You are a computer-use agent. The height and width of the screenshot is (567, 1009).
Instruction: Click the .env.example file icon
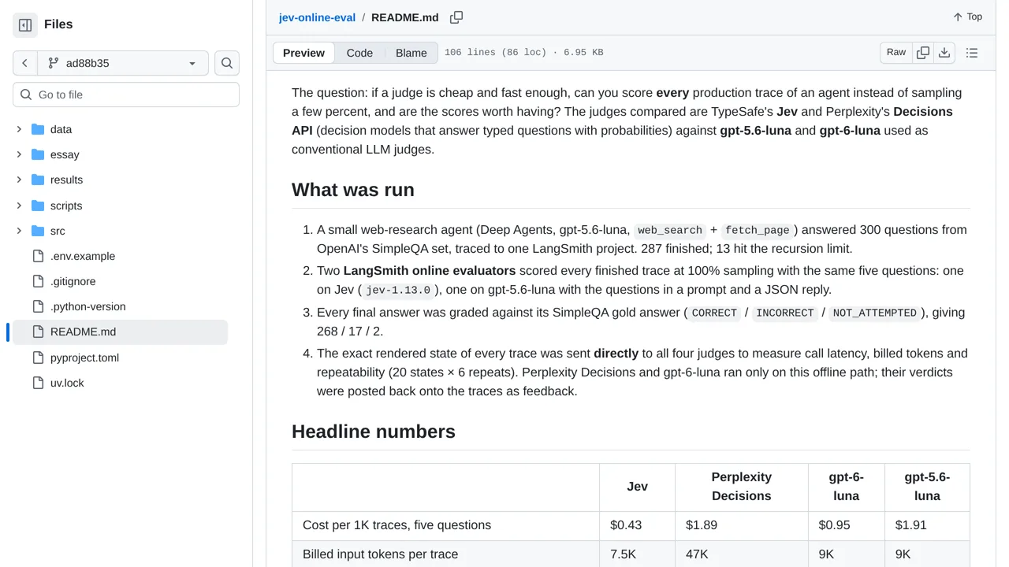[x=38, y=256]
